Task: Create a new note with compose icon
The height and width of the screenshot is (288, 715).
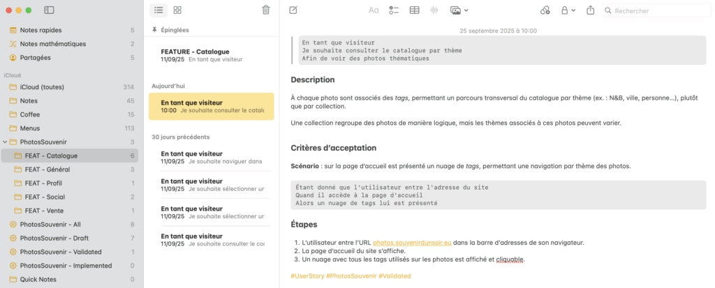Action: coord(293,10)
